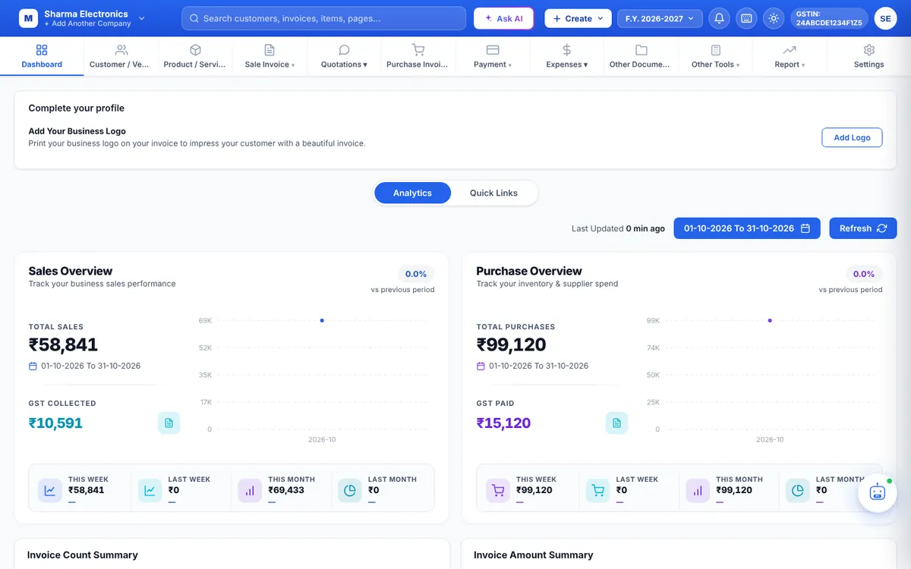The width and height of the screenshot is (911, 569).
Task: Click the GST Paid document icon
Action: pyautogui.click(x=616, y=423)
